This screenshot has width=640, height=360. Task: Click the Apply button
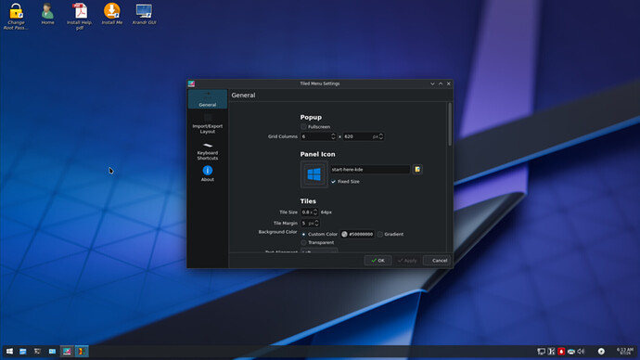[x=407, y=261]
